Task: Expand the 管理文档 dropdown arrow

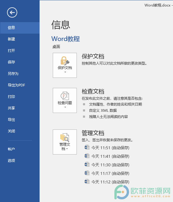Action: pyautogui.click(x=67, y=149)
